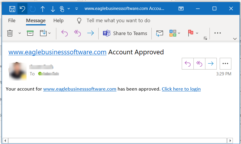Screen dimensions: 241x144
Task: Open the File menu
Action: [x=12, y=20]
